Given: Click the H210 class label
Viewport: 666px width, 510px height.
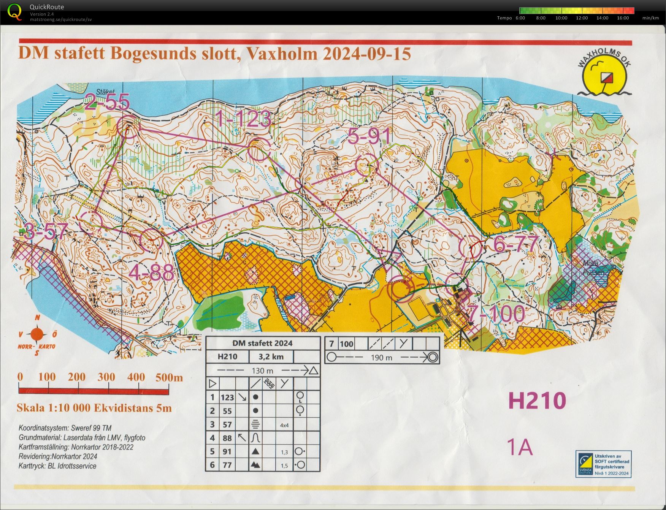Looking at the screenshot, I should click(x=537, y=401).
